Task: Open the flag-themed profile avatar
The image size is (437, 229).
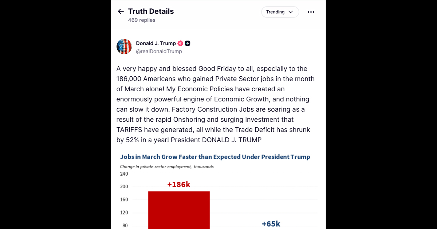Action: pyautogui.click(x=124, y=47)
